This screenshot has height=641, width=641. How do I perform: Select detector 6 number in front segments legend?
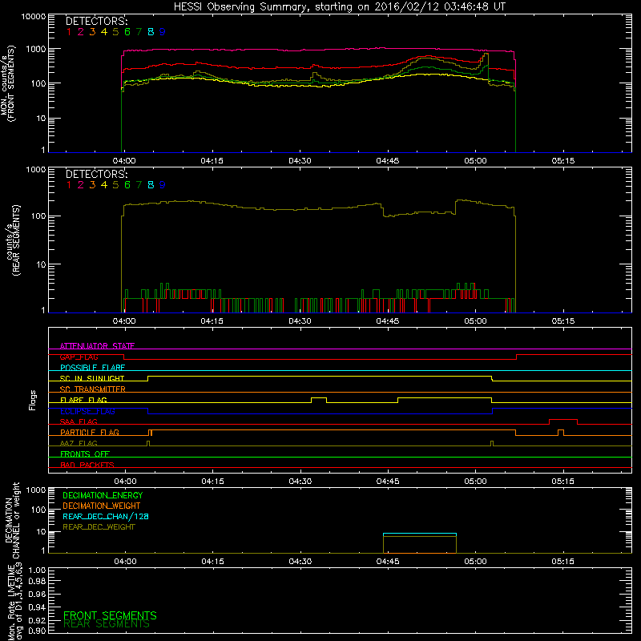[x=127, y=32]
